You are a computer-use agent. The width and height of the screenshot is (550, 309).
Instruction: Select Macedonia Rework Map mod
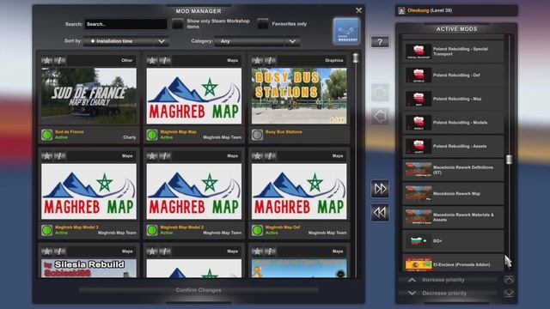(x=453, y=193)
